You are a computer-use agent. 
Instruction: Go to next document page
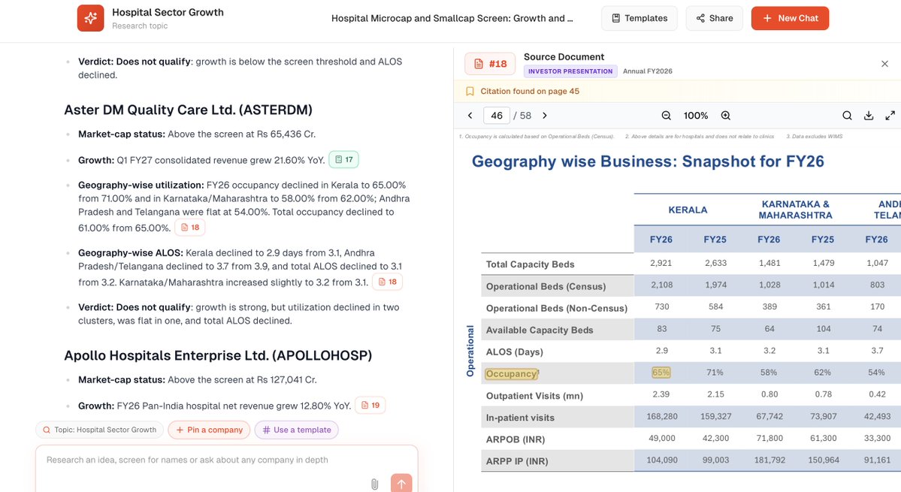(x=545, y=116)
